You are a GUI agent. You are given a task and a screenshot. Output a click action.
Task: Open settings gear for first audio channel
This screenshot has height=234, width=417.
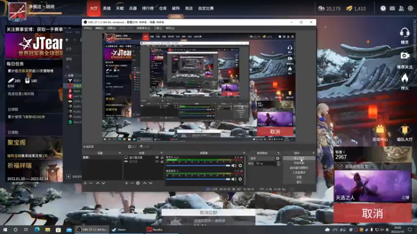pyautogui.click(x=240, y=165)
